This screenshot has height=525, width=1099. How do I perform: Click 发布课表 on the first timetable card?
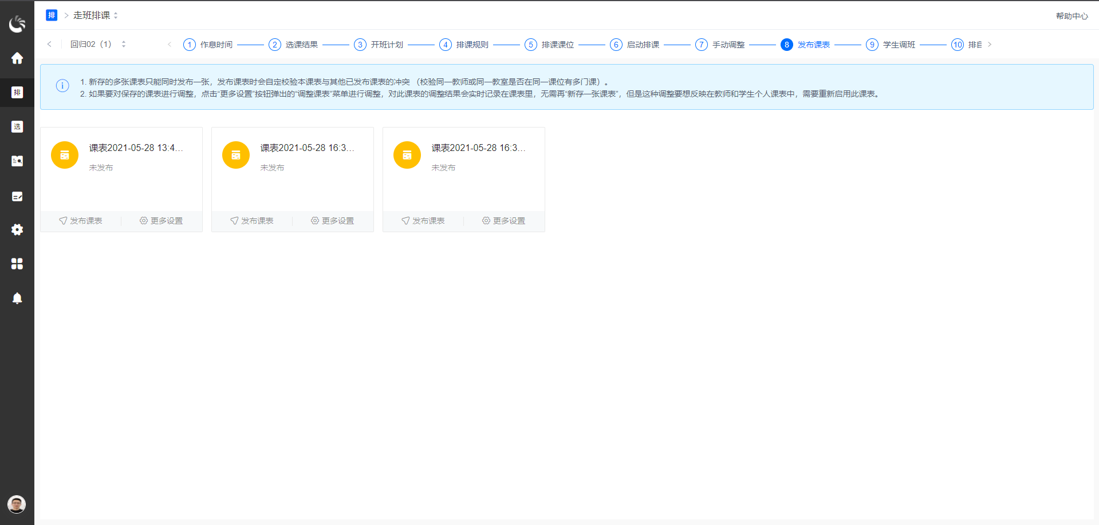[80, 220]
